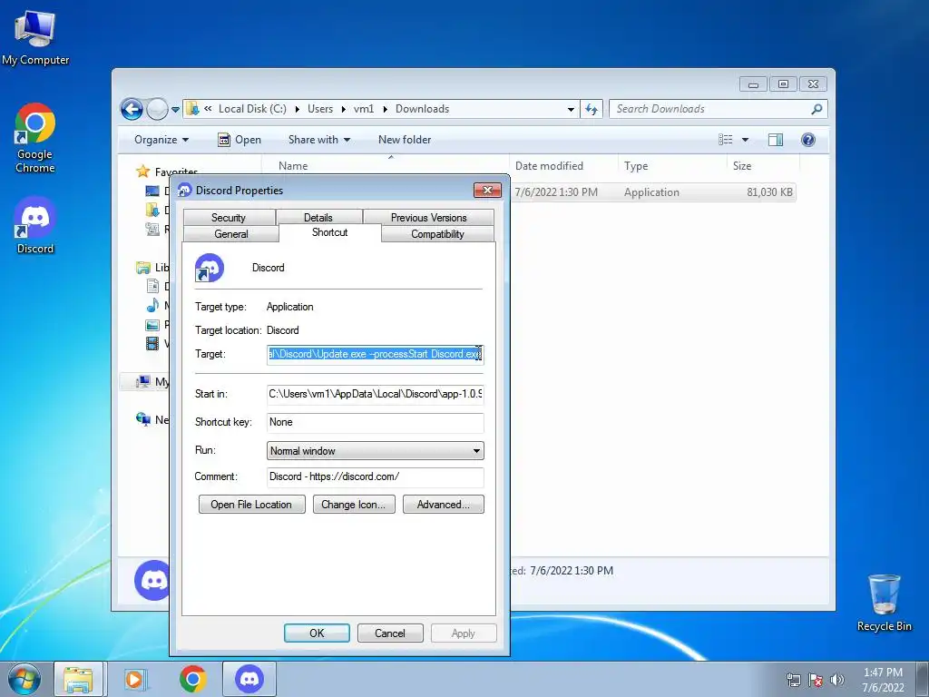Click the Shortcut key field
This screenshot has height=697, width=929.
coord(375,423)
